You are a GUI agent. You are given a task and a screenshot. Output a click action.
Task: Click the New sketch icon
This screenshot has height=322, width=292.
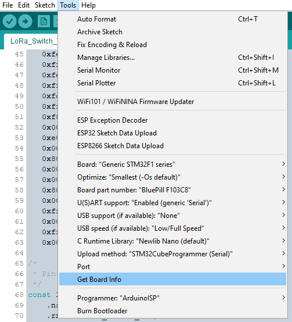44,21
